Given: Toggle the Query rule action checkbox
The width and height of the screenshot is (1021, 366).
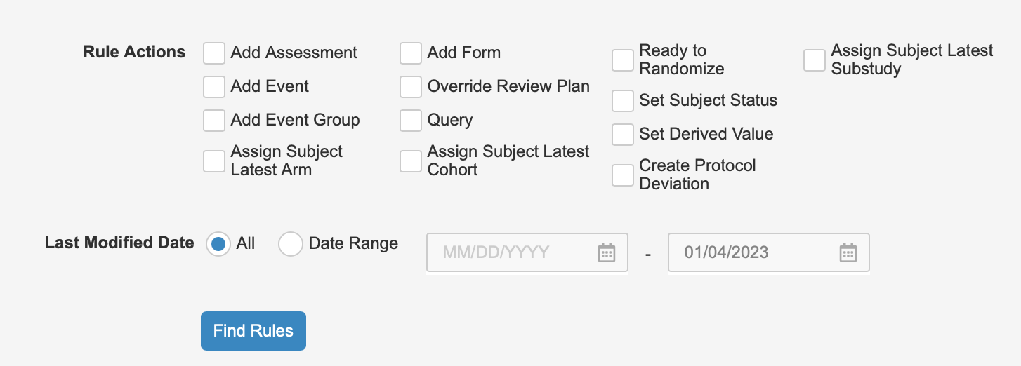Looking at the screenshot, I should [411, 121].
